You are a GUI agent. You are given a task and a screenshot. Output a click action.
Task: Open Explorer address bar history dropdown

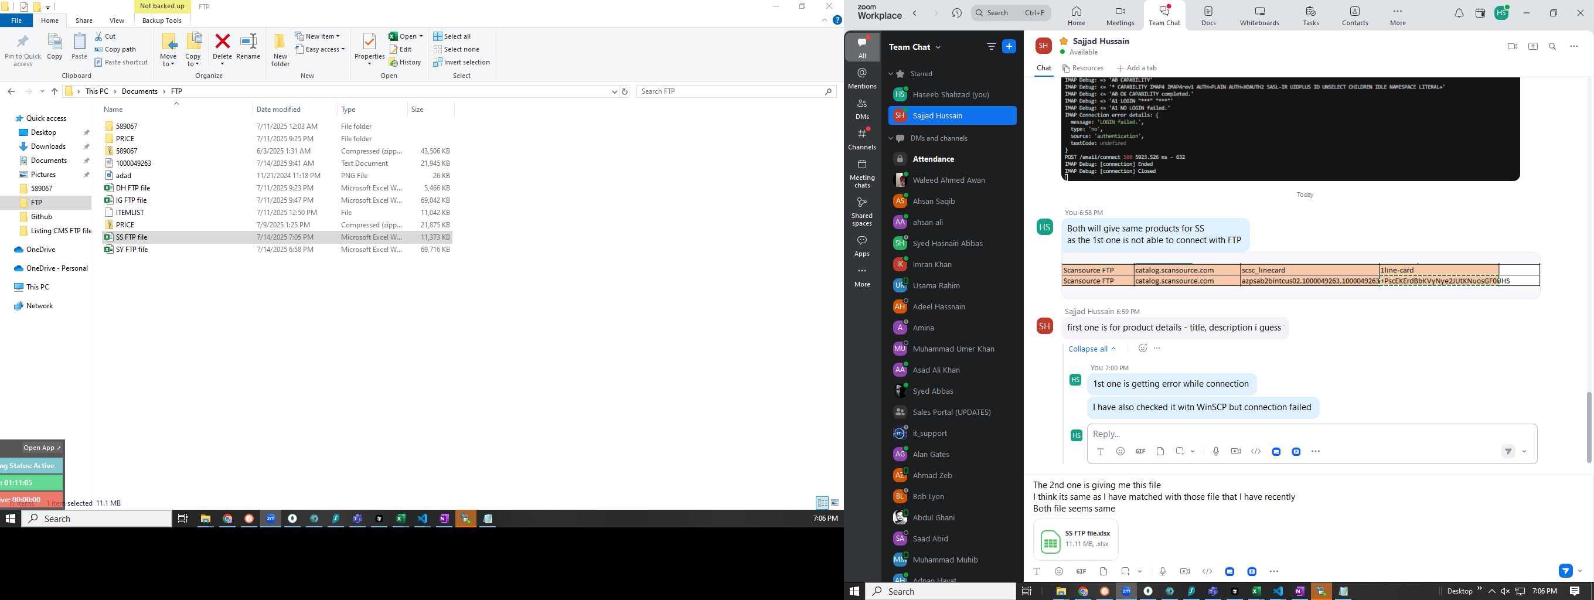click(615, 91)
